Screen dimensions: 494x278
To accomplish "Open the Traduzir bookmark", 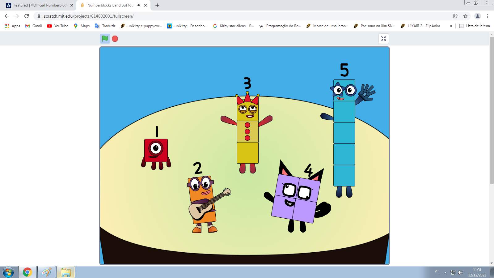I will [x=105, y=26].
